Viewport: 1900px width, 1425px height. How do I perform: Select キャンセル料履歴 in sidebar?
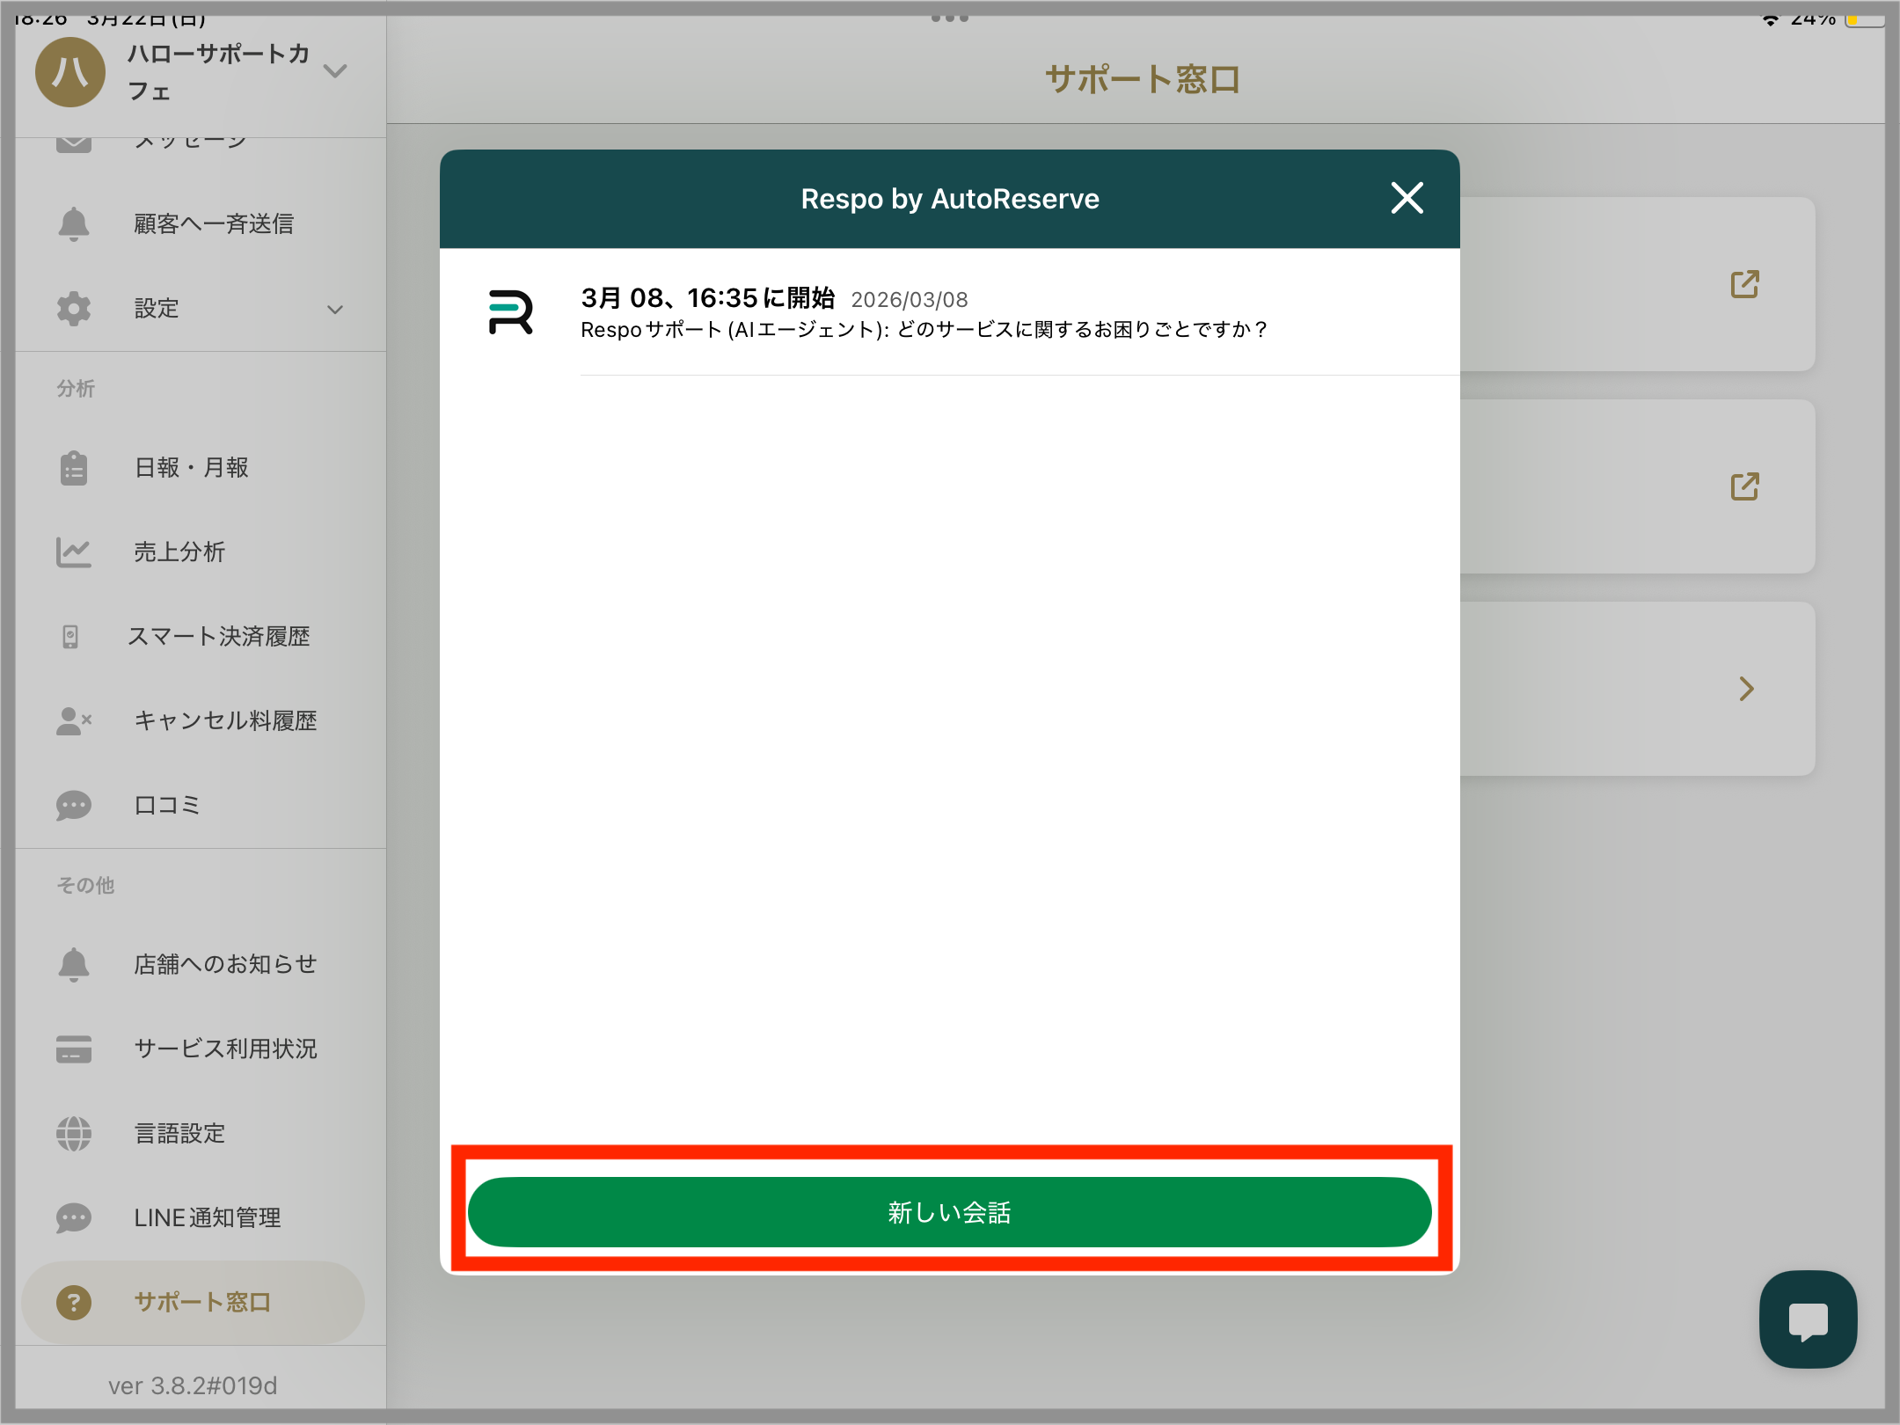click(224, 721)
